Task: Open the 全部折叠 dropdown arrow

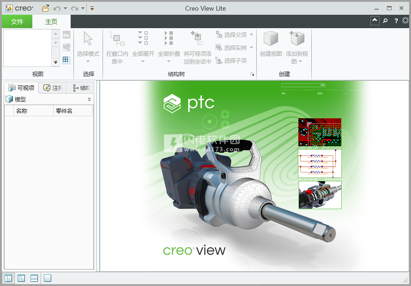Action: click(x=169, y=61)
